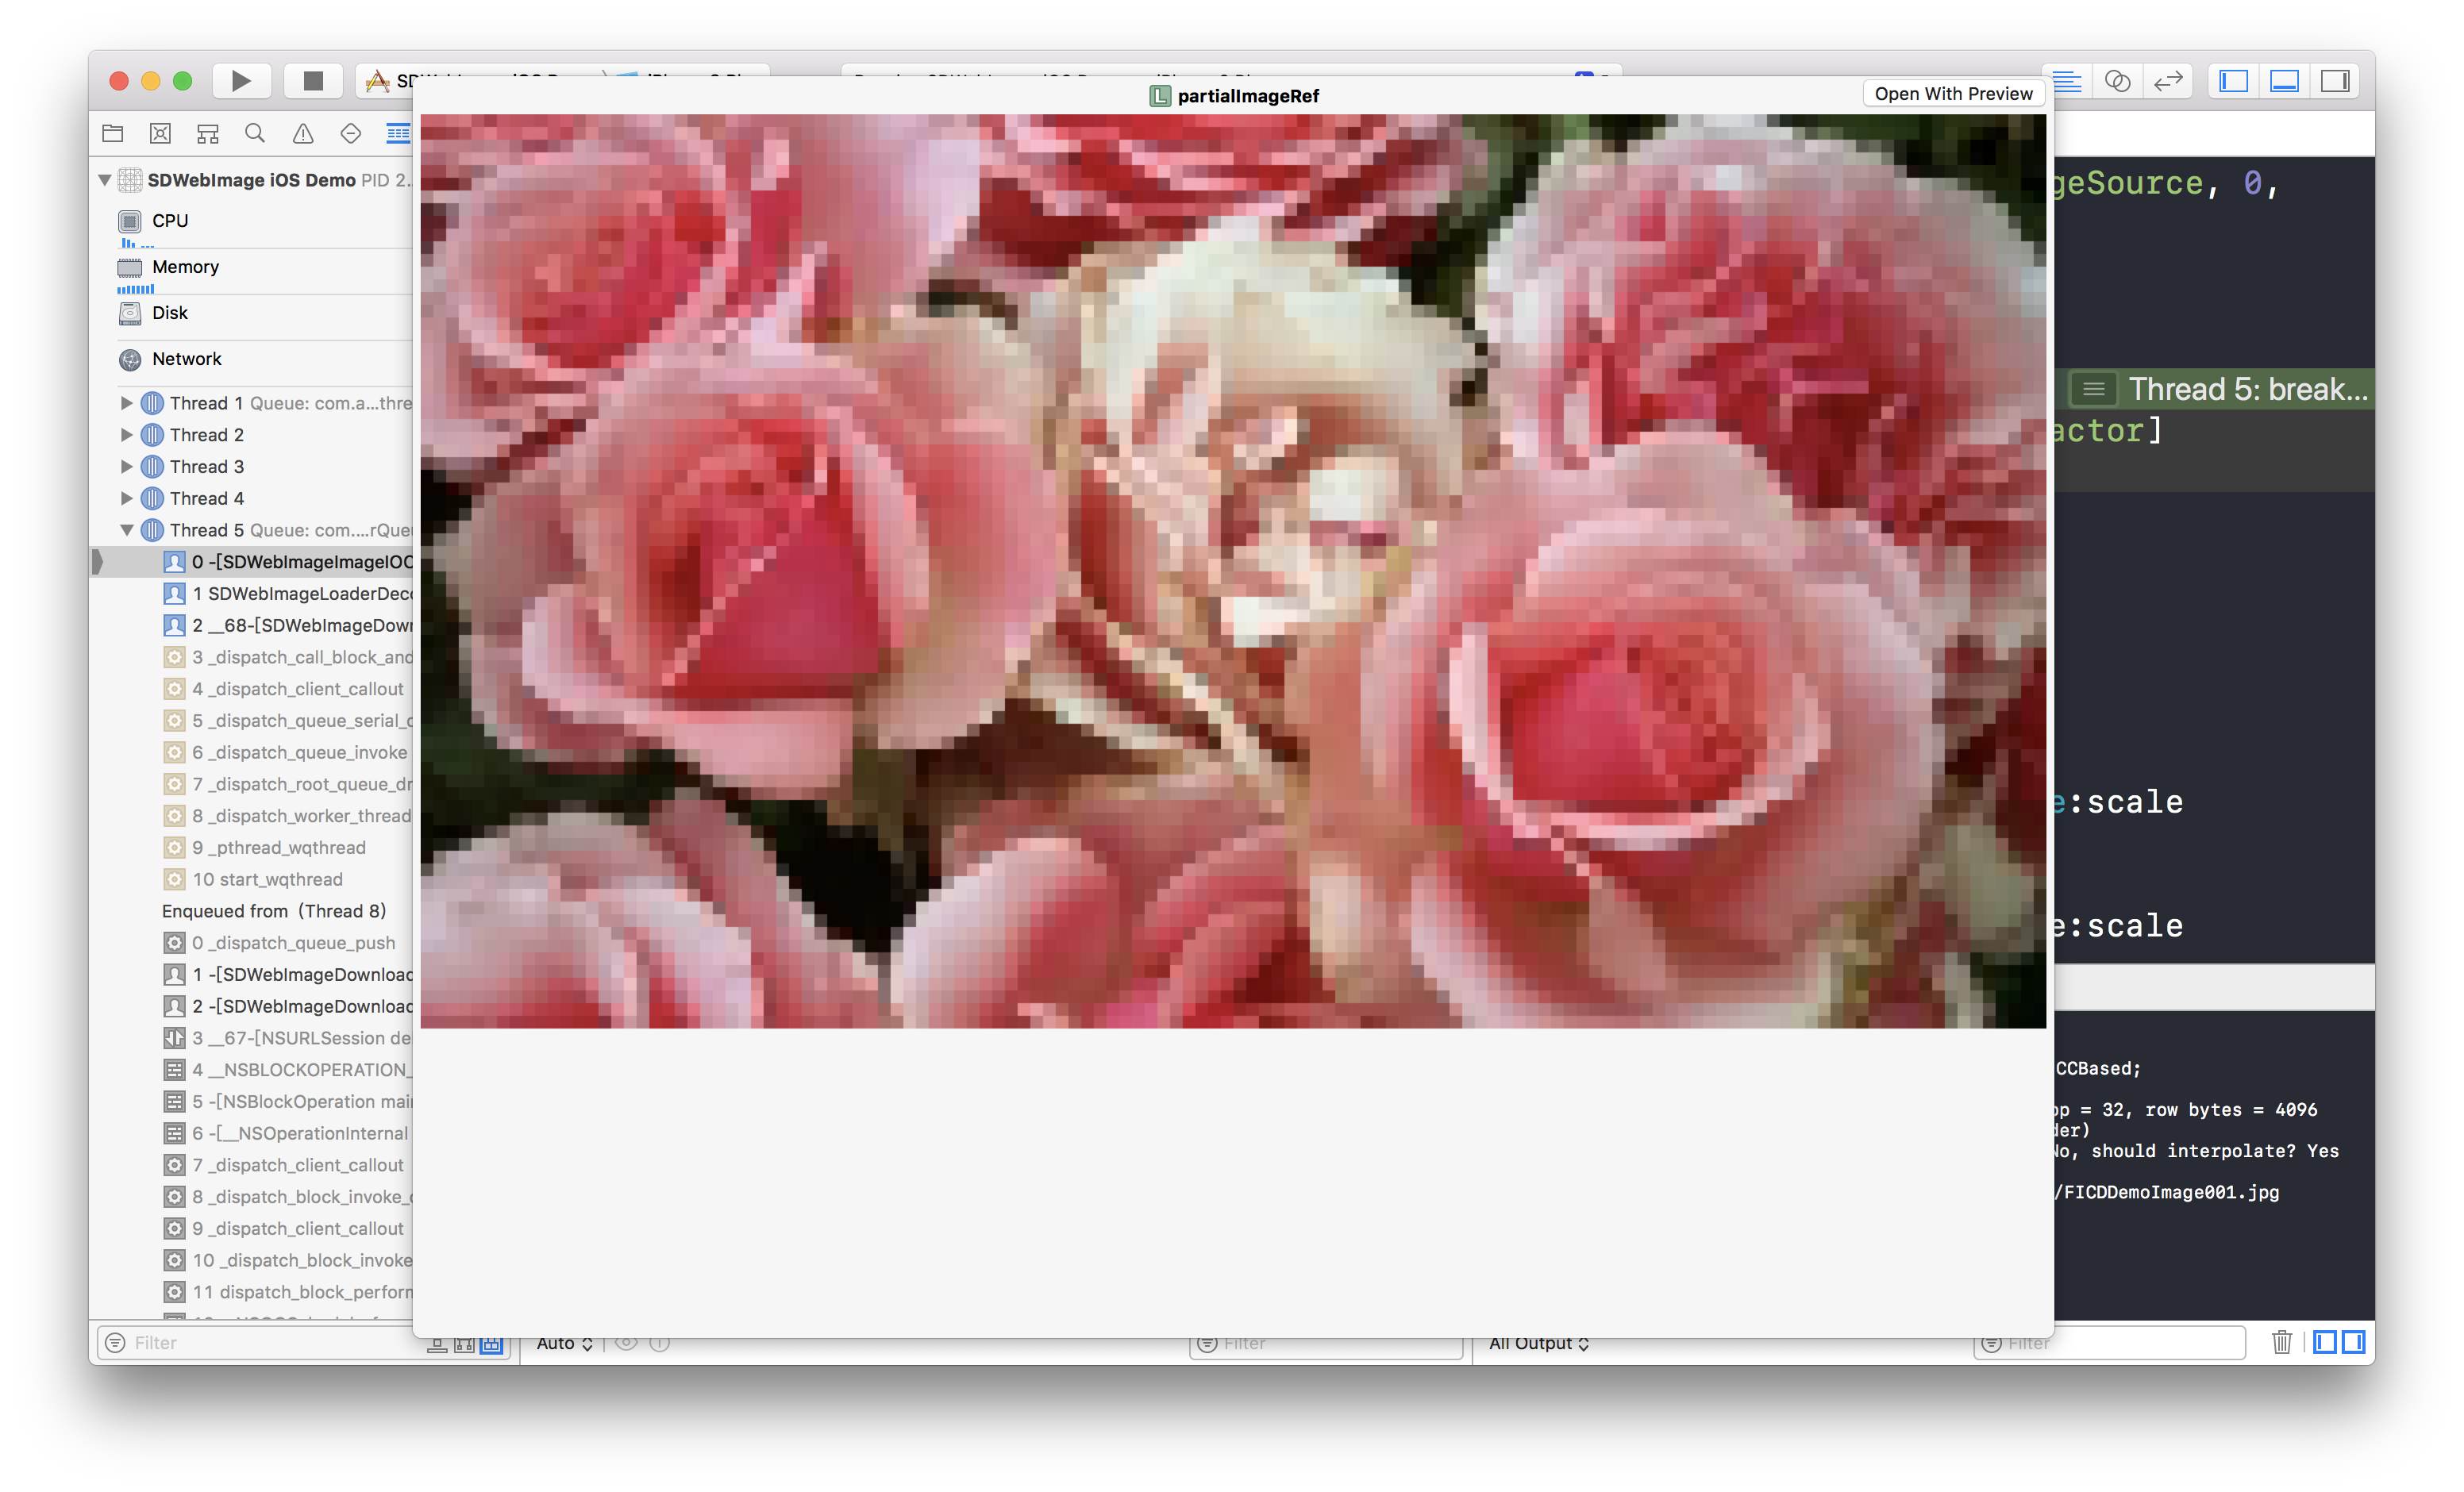
Task: Select frame 4 _dispatch_client_callout in Thread 5
Action: [252, 689]
